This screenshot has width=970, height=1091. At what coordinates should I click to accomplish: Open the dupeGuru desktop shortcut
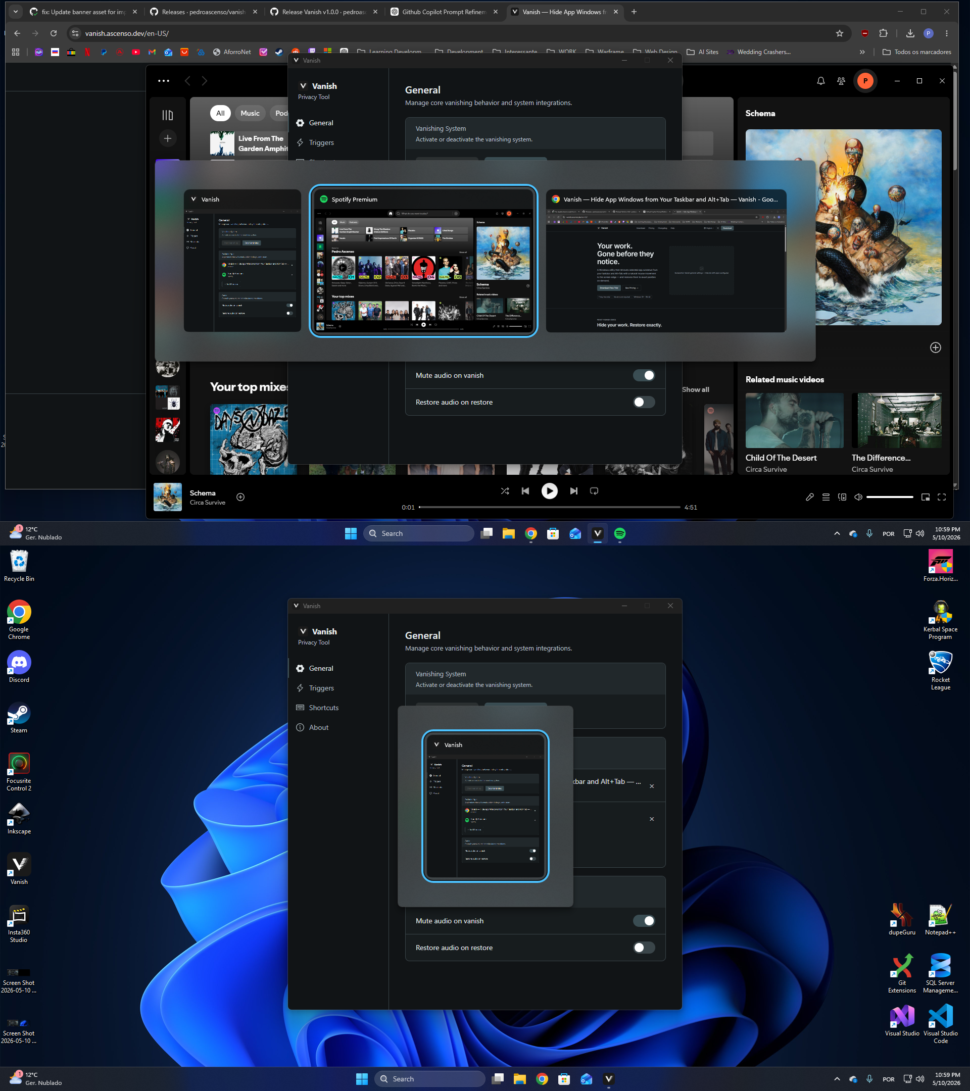[902, 920]
